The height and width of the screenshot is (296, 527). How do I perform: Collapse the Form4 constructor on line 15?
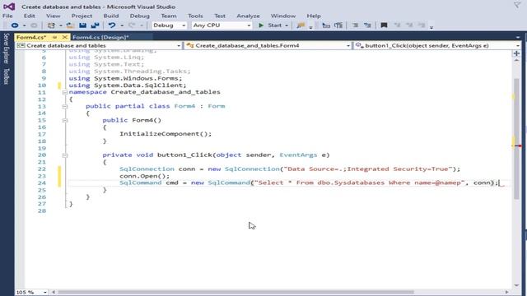coord(64,120)
